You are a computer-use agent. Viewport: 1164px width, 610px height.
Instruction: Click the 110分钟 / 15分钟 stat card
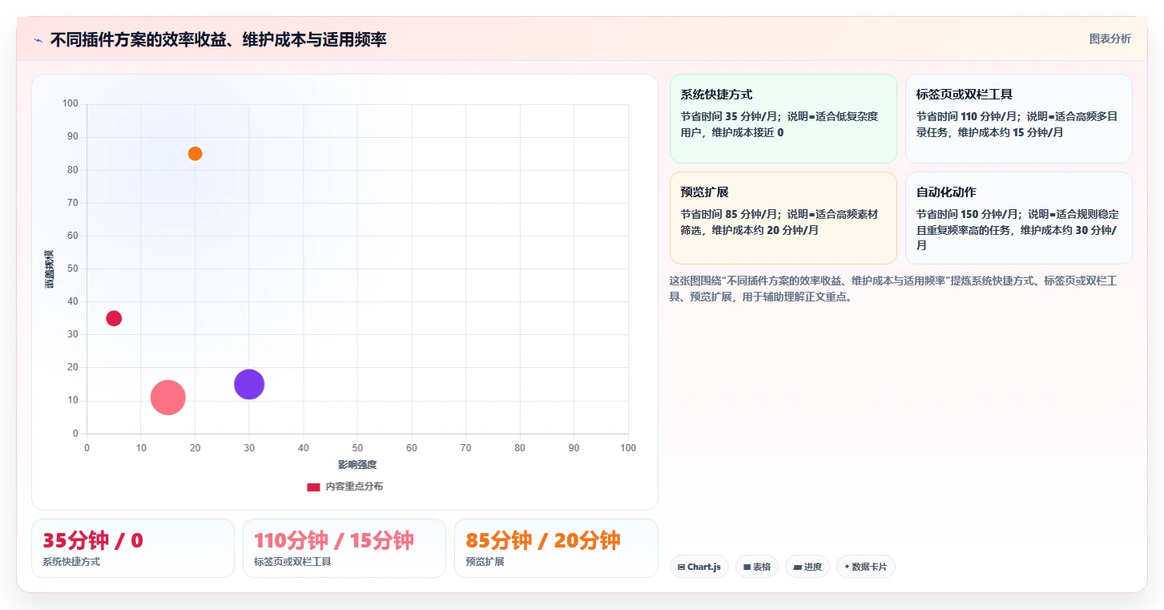344,548
